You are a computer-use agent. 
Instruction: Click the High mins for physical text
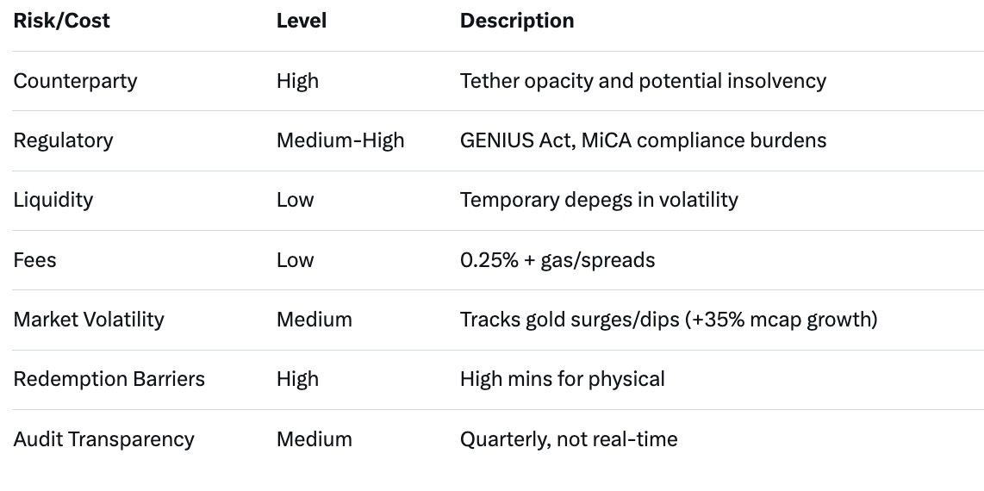coord(562,379)
